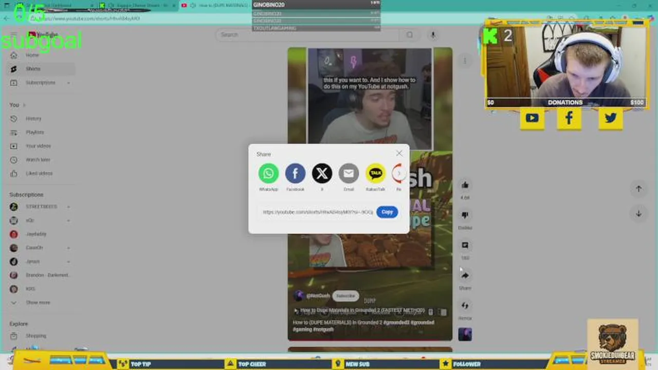Image resolution: width=658 pixels, height=370 pixels.
Task: Go to previous short with up arrow
Action: click(x=638, y=189)
